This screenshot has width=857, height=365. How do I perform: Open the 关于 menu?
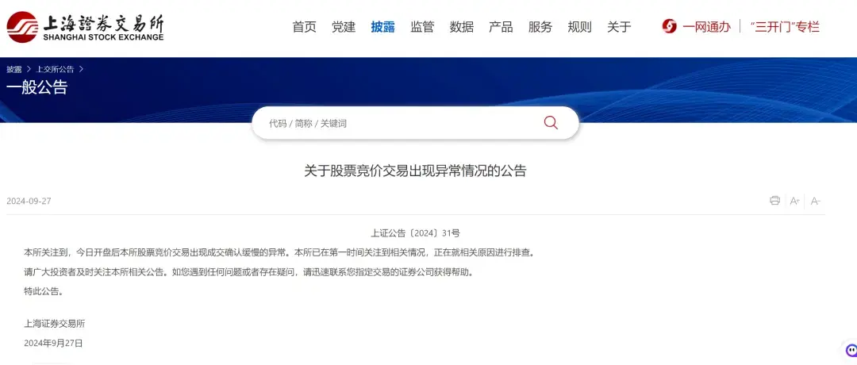click(x=619, y=27)
